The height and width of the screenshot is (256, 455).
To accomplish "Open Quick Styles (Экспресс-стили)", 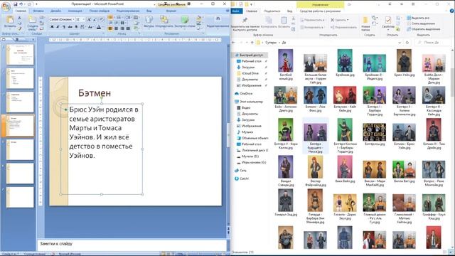I will [x=185, y=22].
